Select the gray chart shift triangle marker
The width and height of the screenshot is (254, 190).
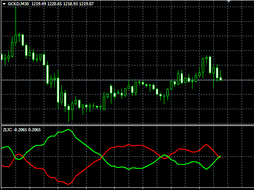coord(228,1)
